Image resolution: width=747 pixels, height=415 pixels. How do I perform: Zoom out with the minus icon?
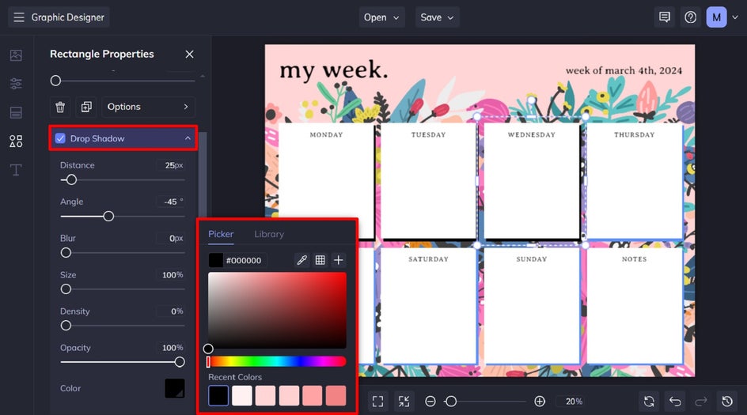pos(430,402)
